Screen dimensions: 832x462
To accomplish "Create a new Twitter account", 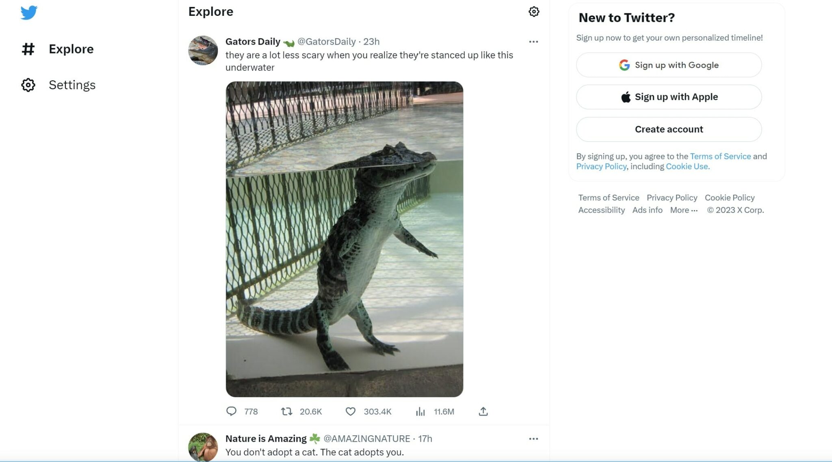I will coord(668,129).
